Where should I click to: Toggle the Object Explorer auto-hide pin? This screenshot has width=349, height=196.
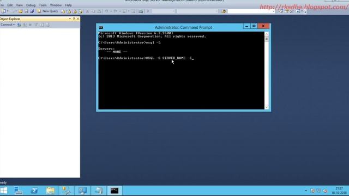tap(74, 19)
